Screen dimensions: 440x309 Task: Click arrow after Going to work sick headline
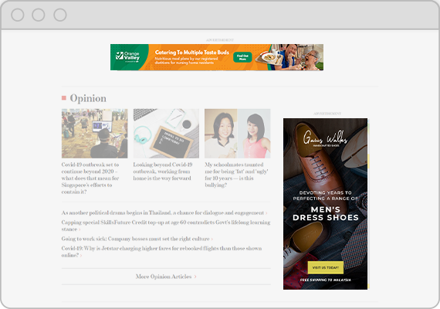[212, 239]
